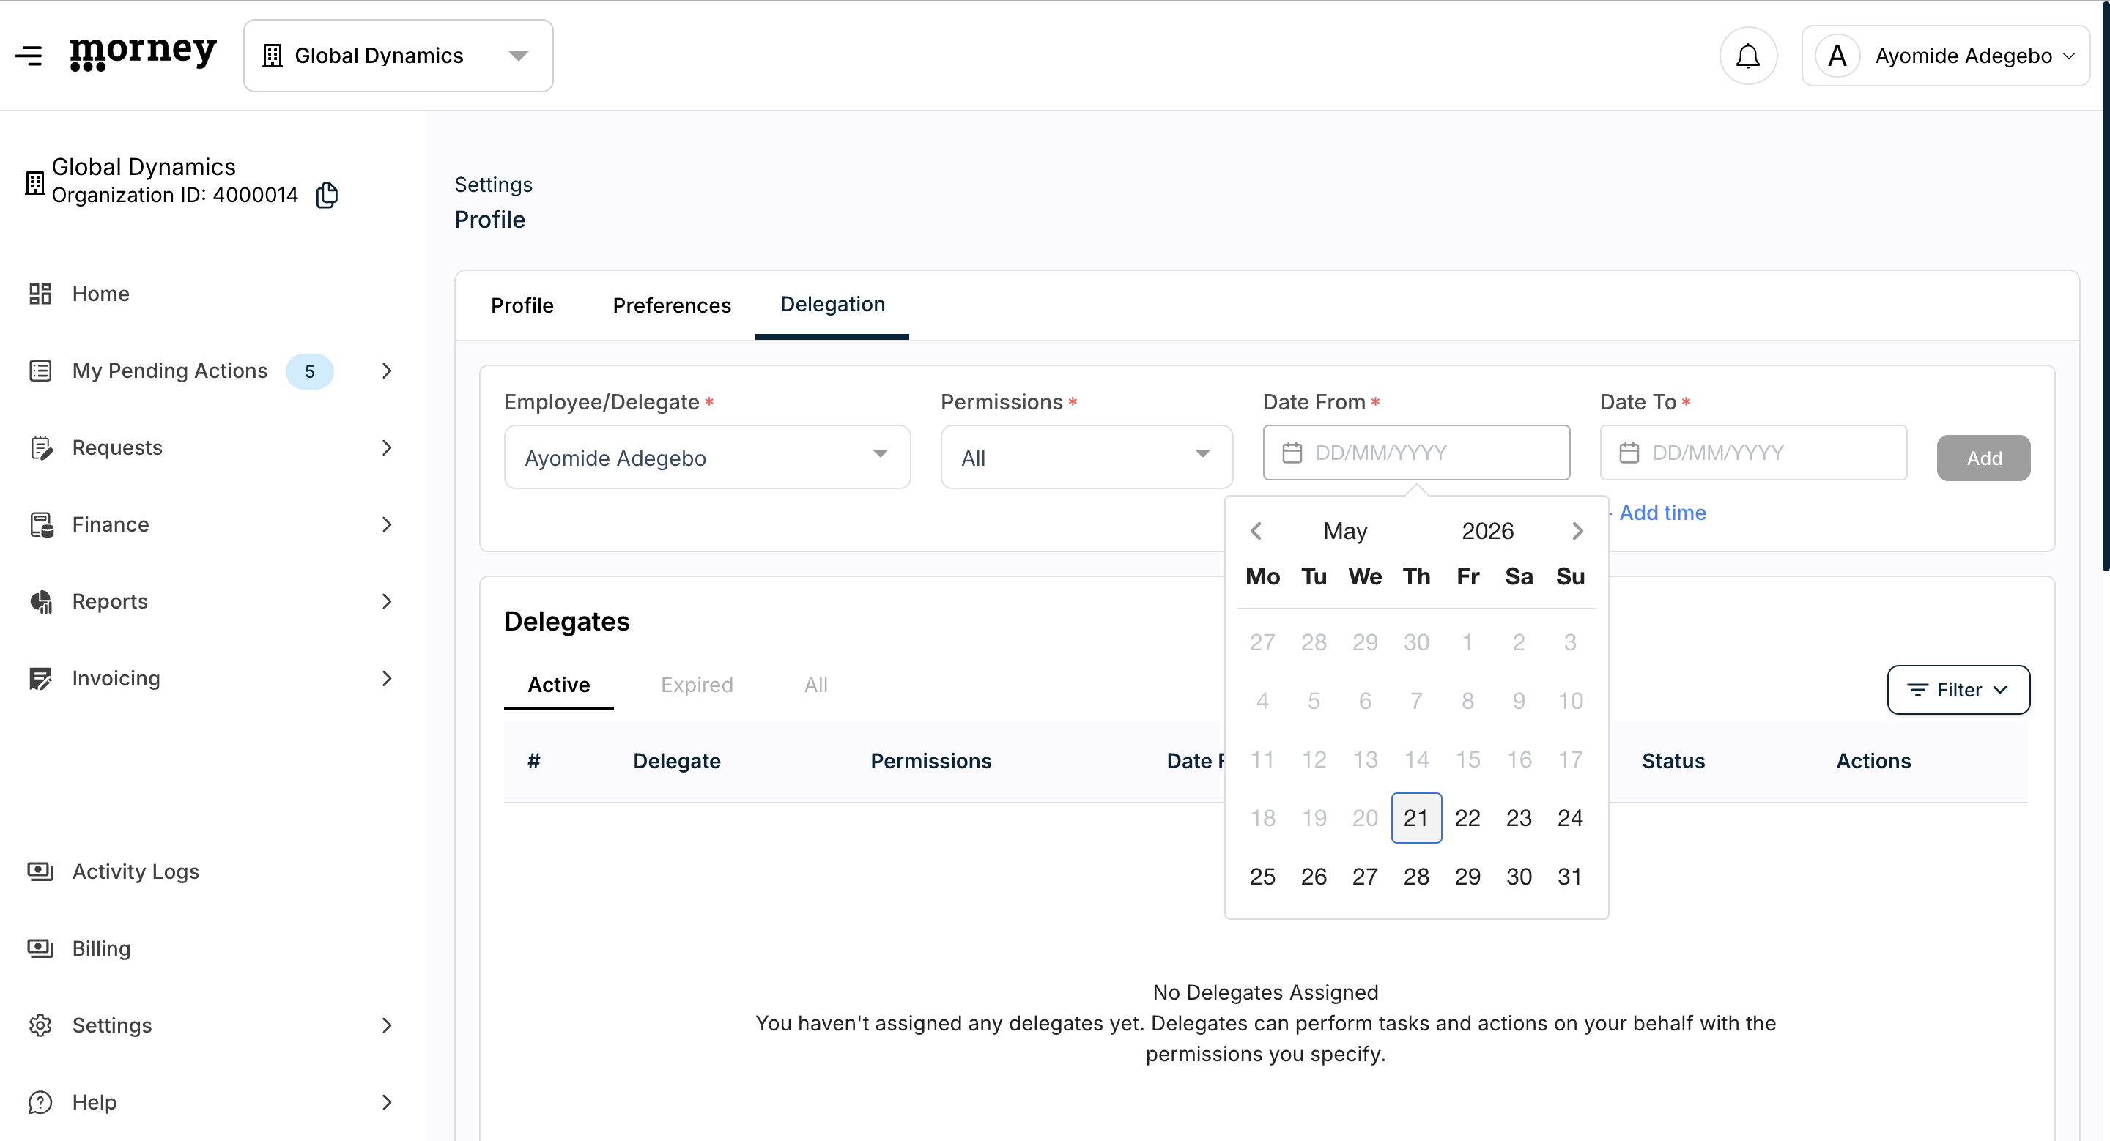The height and width of the screenshot is (1141, 2110).
Task: Open the notifications bell
Action: [x=1748, y=56]
